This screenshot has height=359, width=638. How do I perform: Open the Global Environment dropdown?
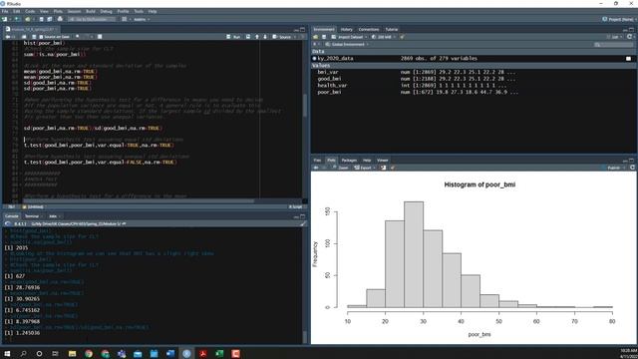click(347, 44)
